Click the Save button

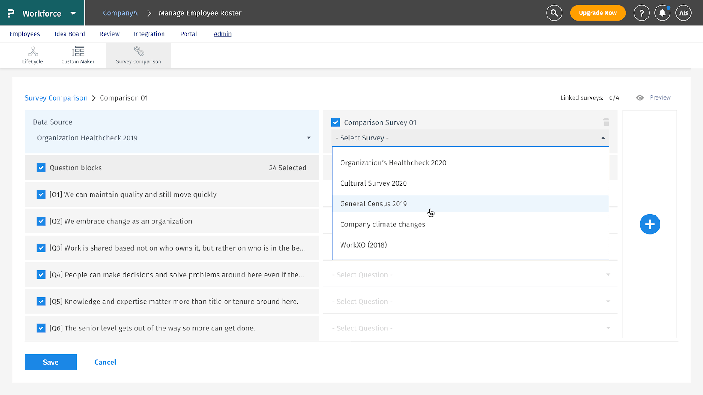[51, 362]
